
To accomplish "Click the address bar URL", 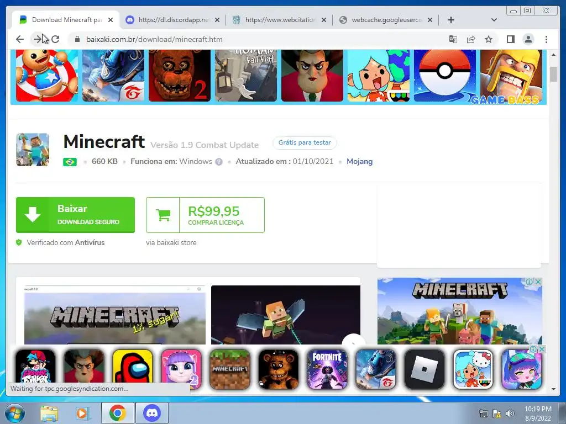I will point(154,39).
